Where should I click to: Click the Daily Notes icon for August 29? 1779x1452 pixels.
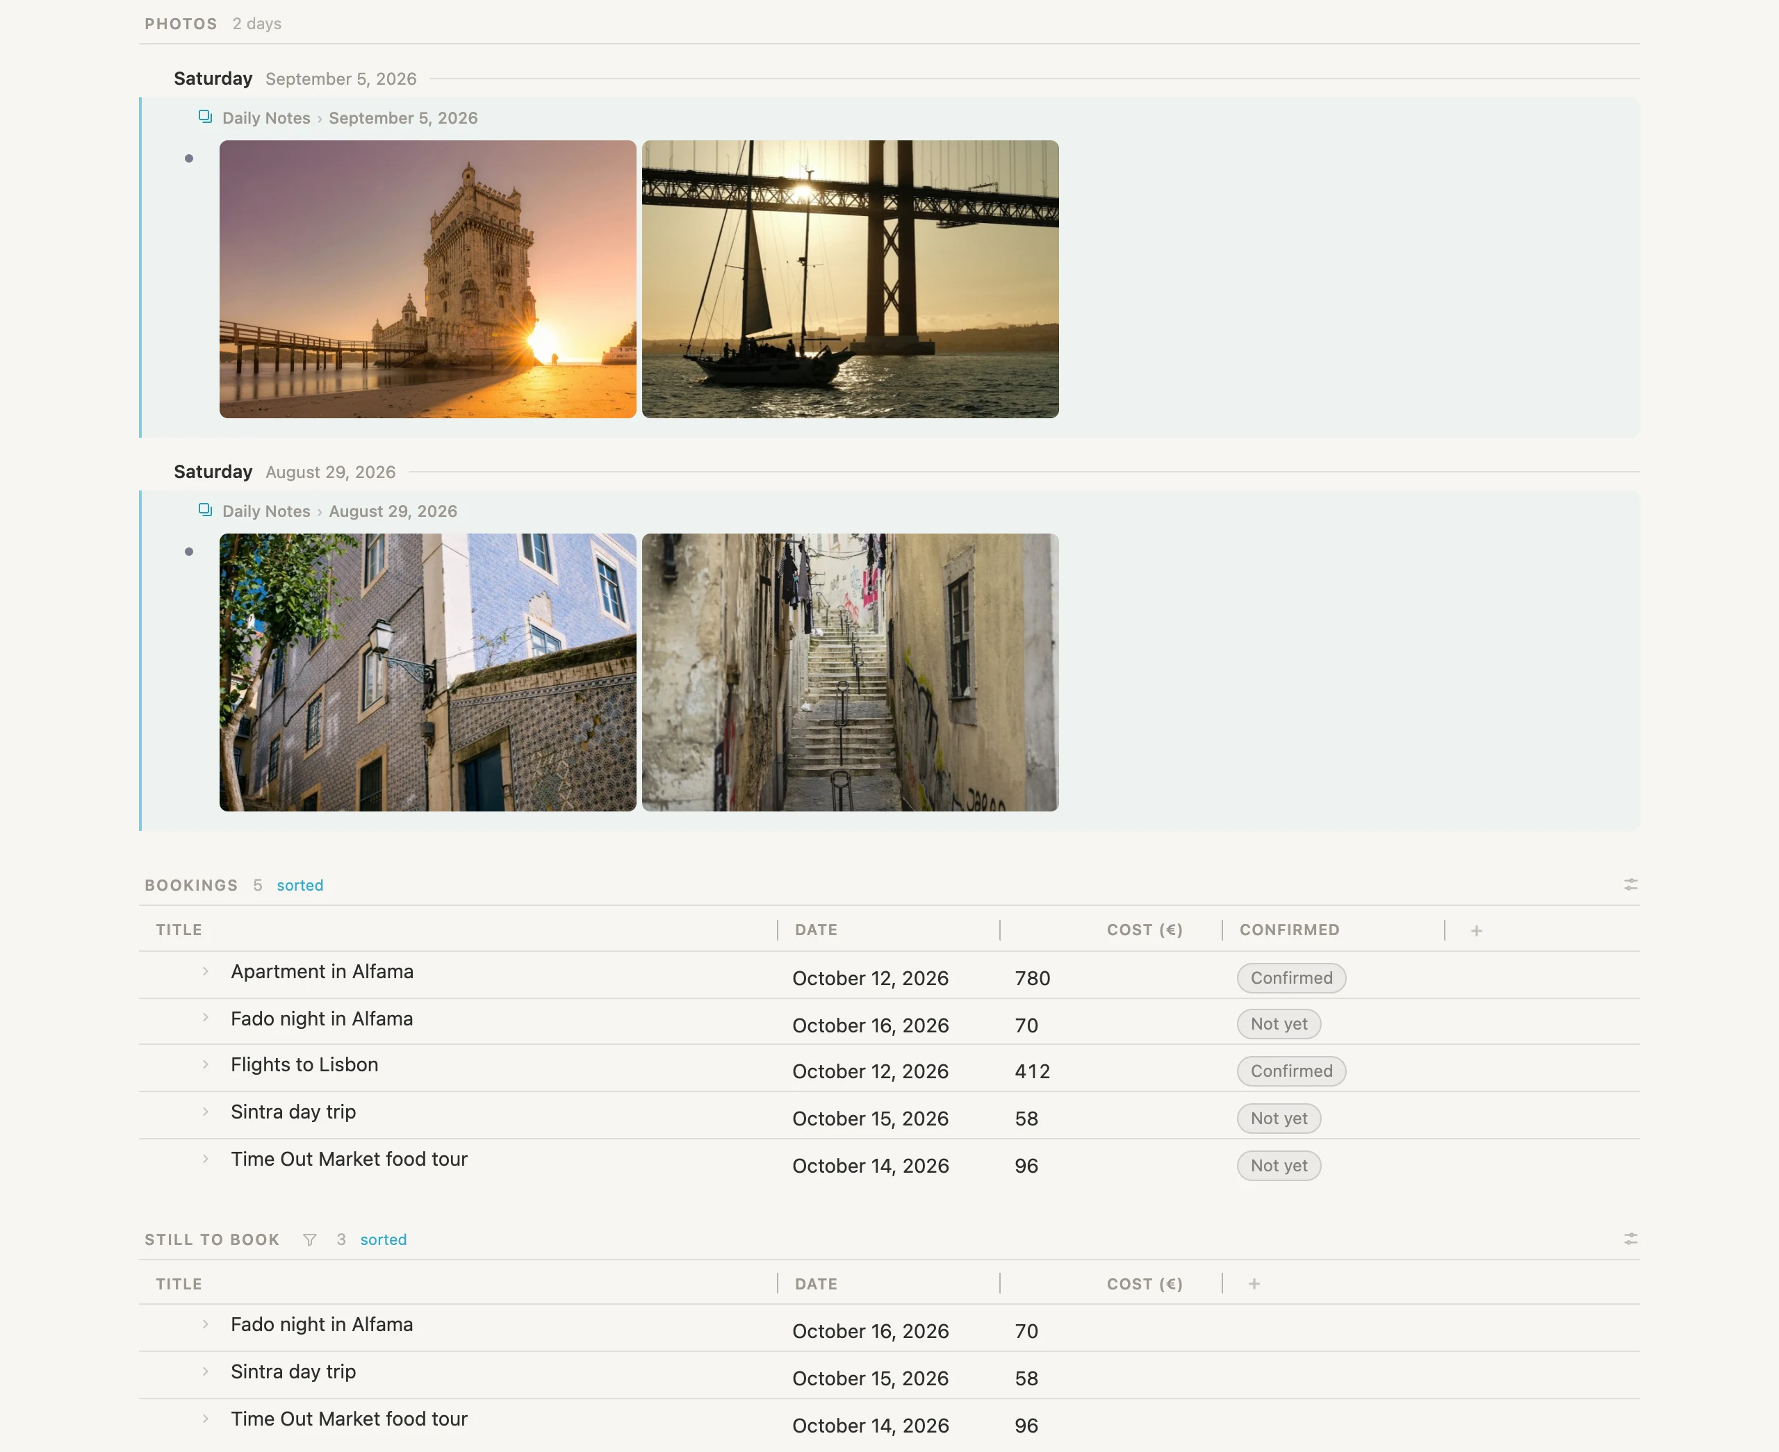[205, 510]
